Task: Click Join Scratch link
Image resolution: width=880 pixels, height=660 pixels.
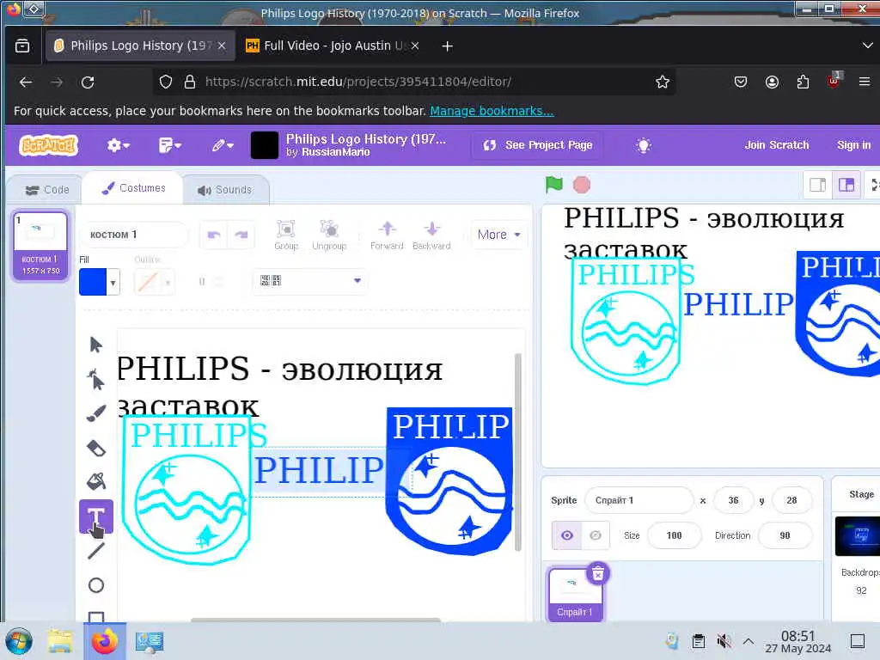Action: (x=777, y=145)
